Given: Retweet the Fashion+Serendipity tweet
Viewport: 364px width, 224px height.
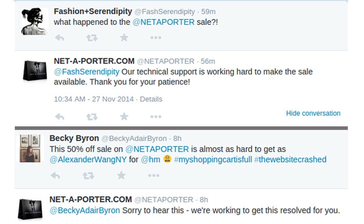Looking at the screenshot, I should pos(92,38).
